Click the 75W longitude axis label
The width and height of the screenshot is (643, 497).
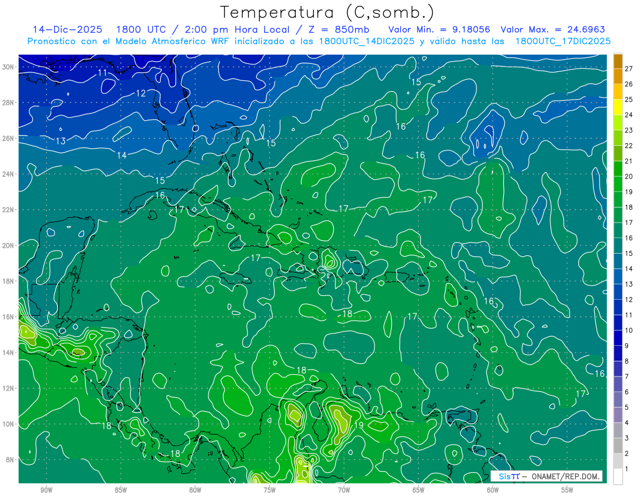tap(270, 490)
